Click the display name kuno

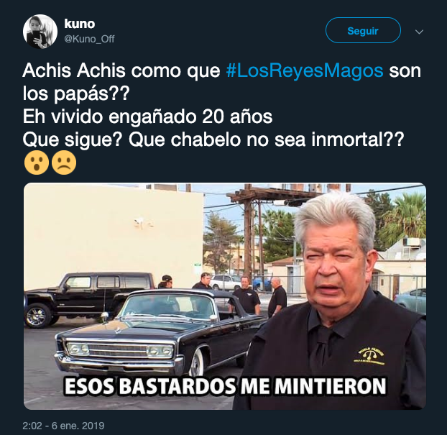click(x=80, y=24)
